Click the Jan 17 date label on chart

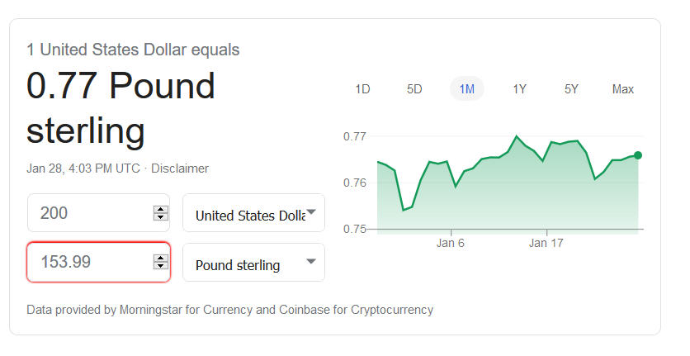[546, 244]
